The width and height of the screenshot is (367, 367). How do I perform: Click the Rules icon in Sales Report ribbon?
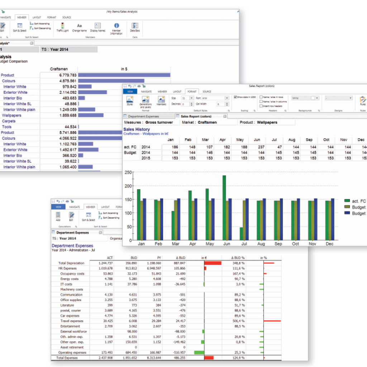(363, 99)
